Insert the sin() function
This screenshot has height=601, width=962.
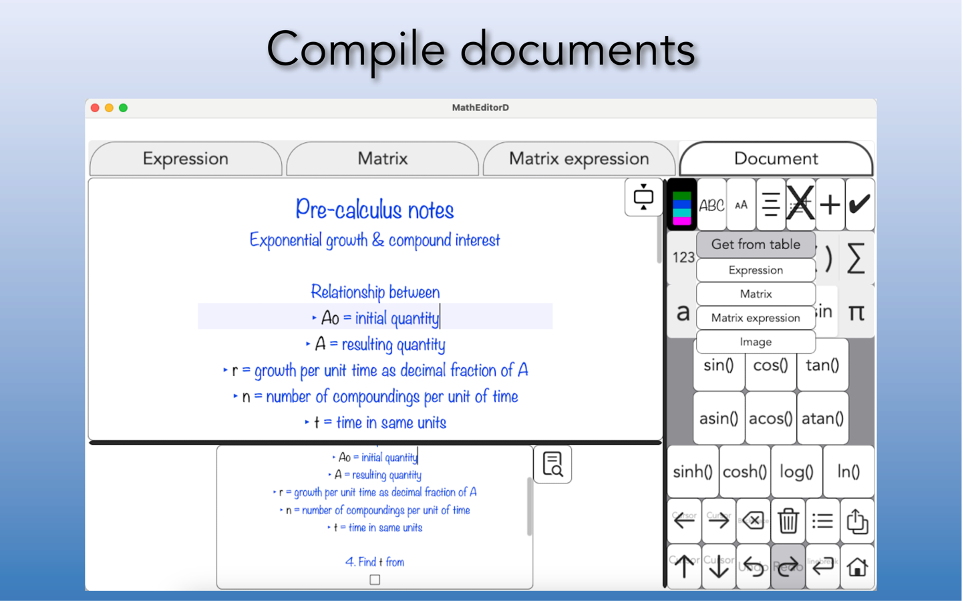[719, 365]
